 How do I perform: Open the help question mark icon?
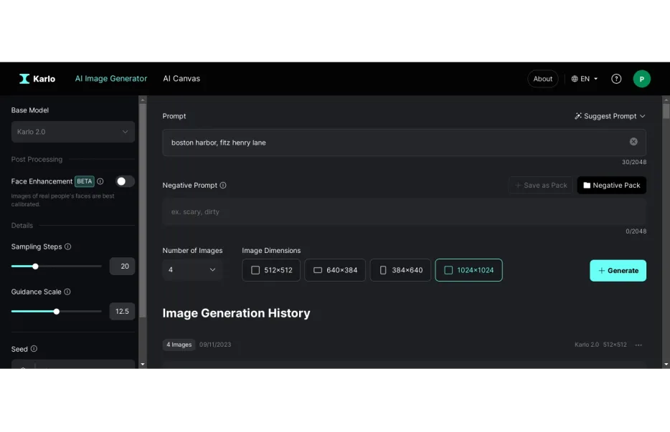616,79
